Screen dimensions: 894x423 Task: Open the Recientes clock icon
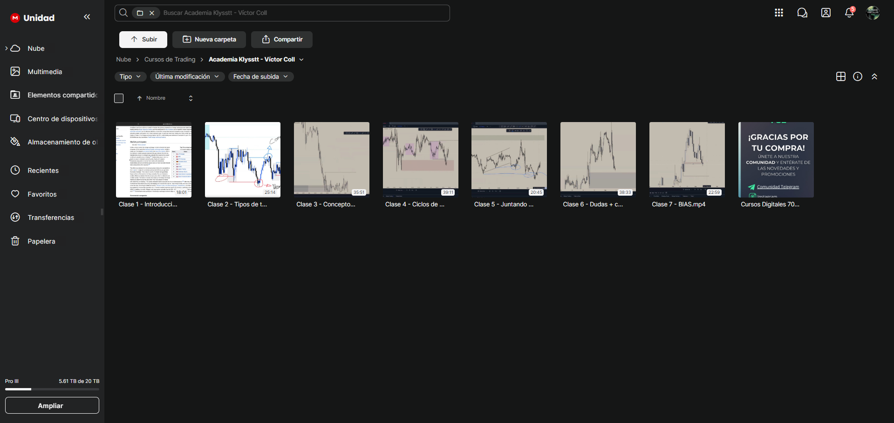pyautogui.click(x=15, y=170)
